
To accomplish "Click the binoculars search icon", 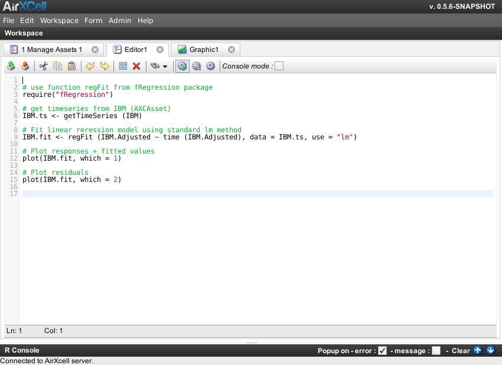I will point(155,66).
